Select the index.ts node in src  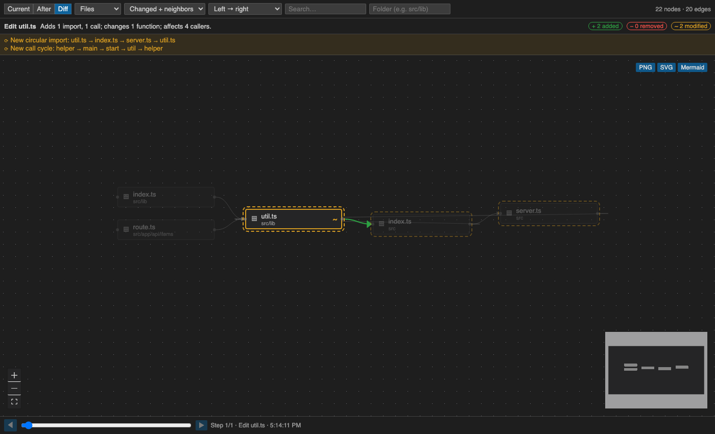[421, 224]
